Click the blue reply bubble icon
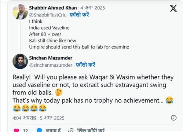The height and width of the screenshot is (132, 183). click(39, 130)
